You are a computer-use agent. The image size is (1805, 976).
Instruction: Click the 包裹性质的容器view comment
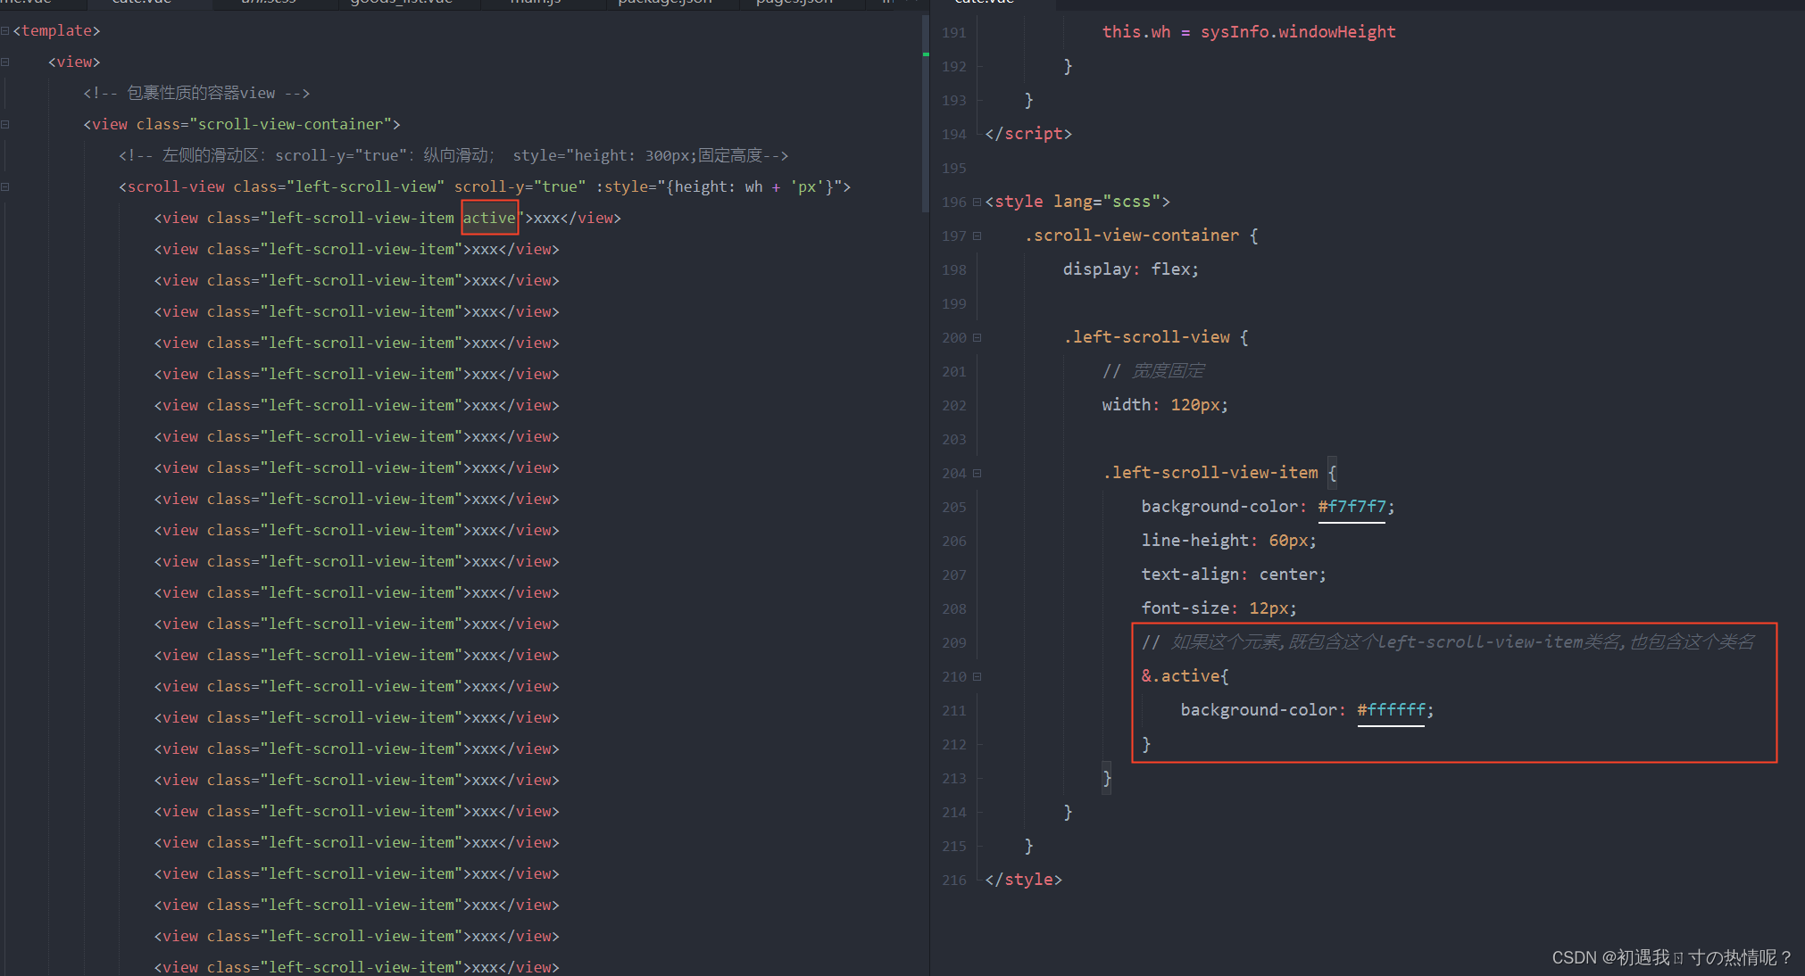pos(196,93)
